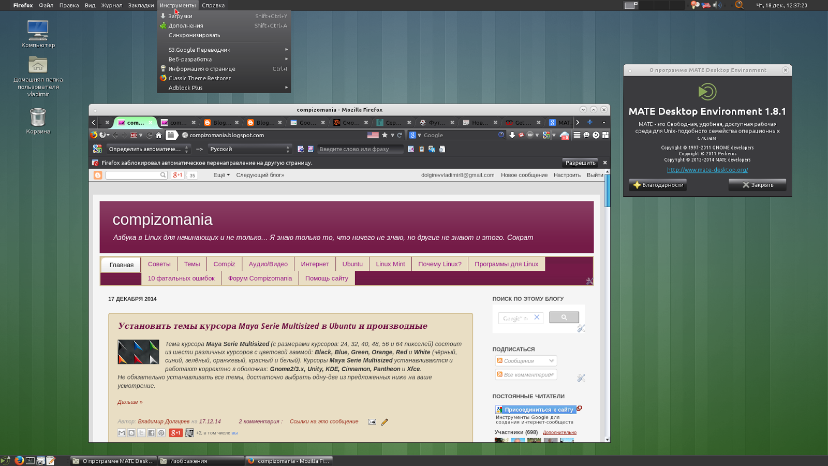Open Дополнения from the Инструменты menu
Image resolution: width=828 pixels, height=466 pixels.
click(224, 25)
